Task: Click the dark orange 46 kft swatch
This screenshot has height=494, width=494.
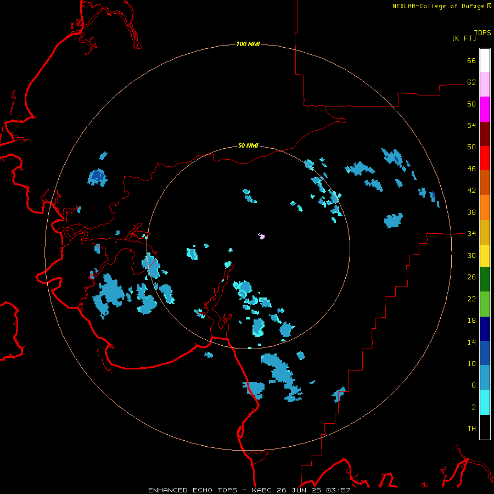Action: [485, 183]
